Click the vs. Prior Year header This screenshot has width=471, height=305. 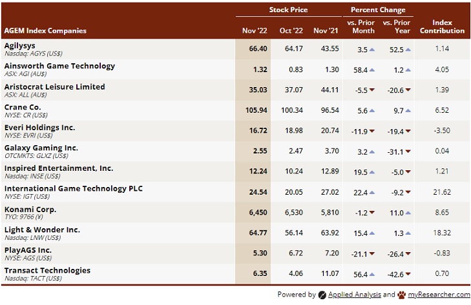(x=397, y=26)
